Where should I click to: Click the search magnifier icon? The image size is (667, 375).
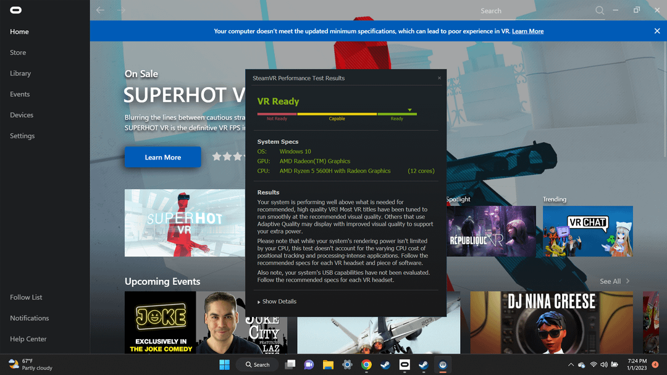(x=599, y=11)
